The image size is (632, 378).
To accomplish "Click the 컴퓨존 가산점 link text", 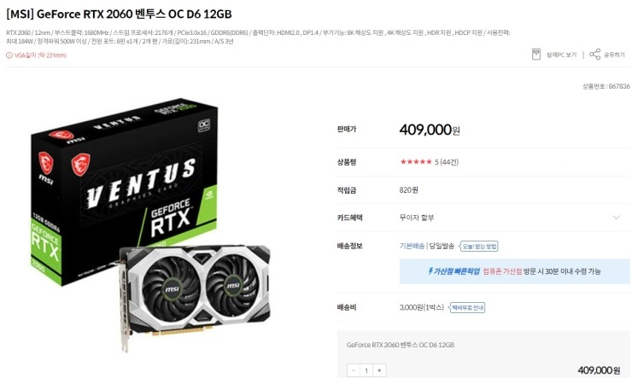I will 502,271.
